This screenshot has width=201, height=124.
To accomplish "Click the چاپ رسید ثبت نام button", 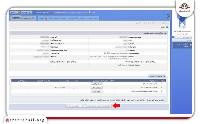I will [x=75, y=106].
